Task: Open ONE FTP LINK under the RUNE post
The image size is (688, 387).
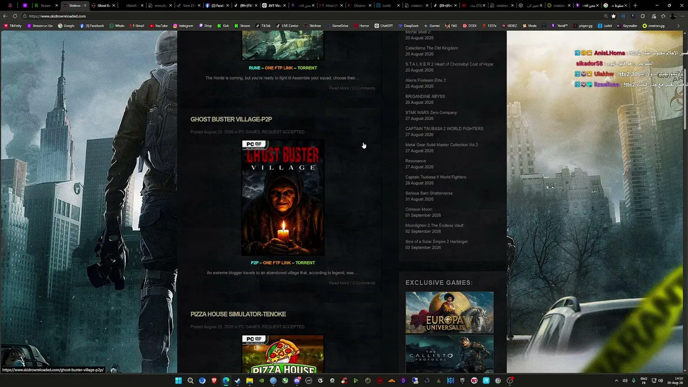Action: click(x=278, y=68)
